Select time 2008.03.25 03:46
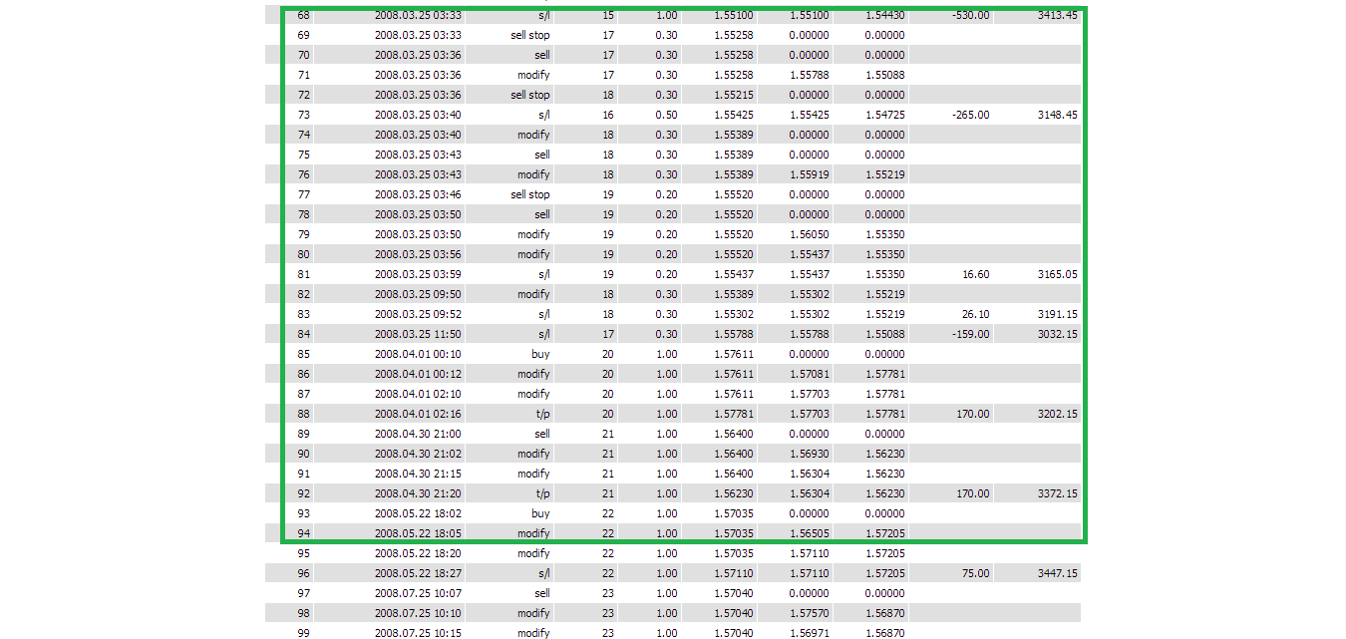The height and width of the screenshot is (639, 1346). [418, 194]
